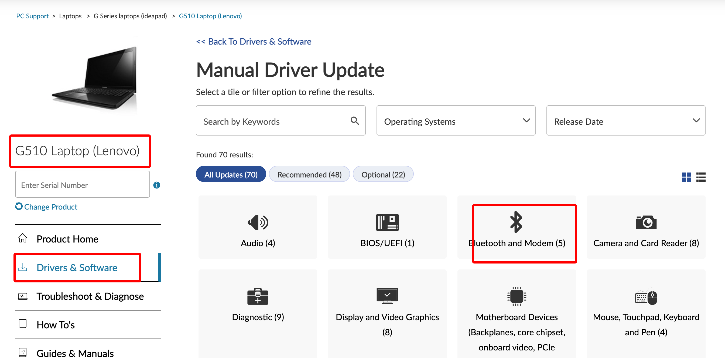Open Motherboard Devices tile label
725x358 pixels.
coord(517,332)
